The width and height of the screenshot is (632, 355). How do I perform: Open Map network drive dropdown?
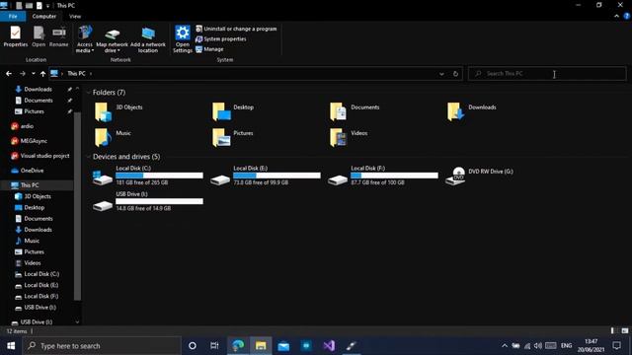click(112, 39)
